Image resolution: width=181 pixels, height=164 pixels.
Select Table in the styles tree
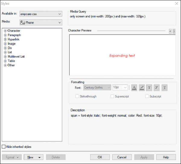11,61
